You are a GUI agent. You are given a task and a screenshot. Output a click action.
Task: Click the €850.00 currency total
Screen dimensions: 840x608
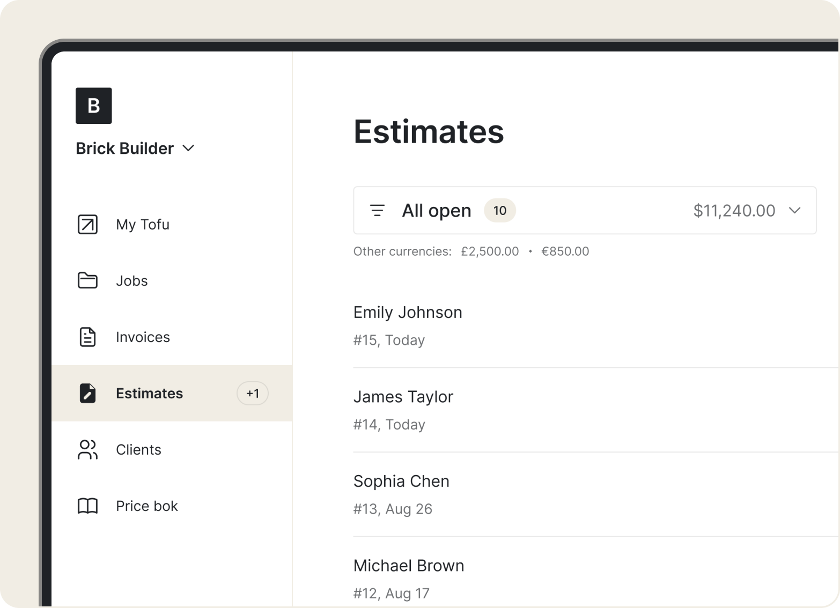click(565, 251)
